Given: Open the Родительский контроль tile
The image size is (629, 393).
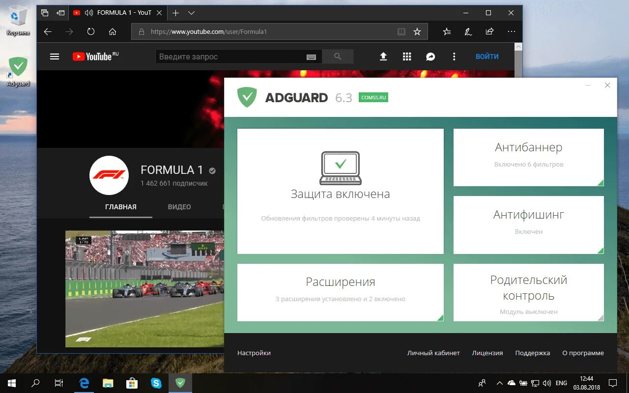Looking at the screenshot, I should pyautogui.click(x=528, y=292).
